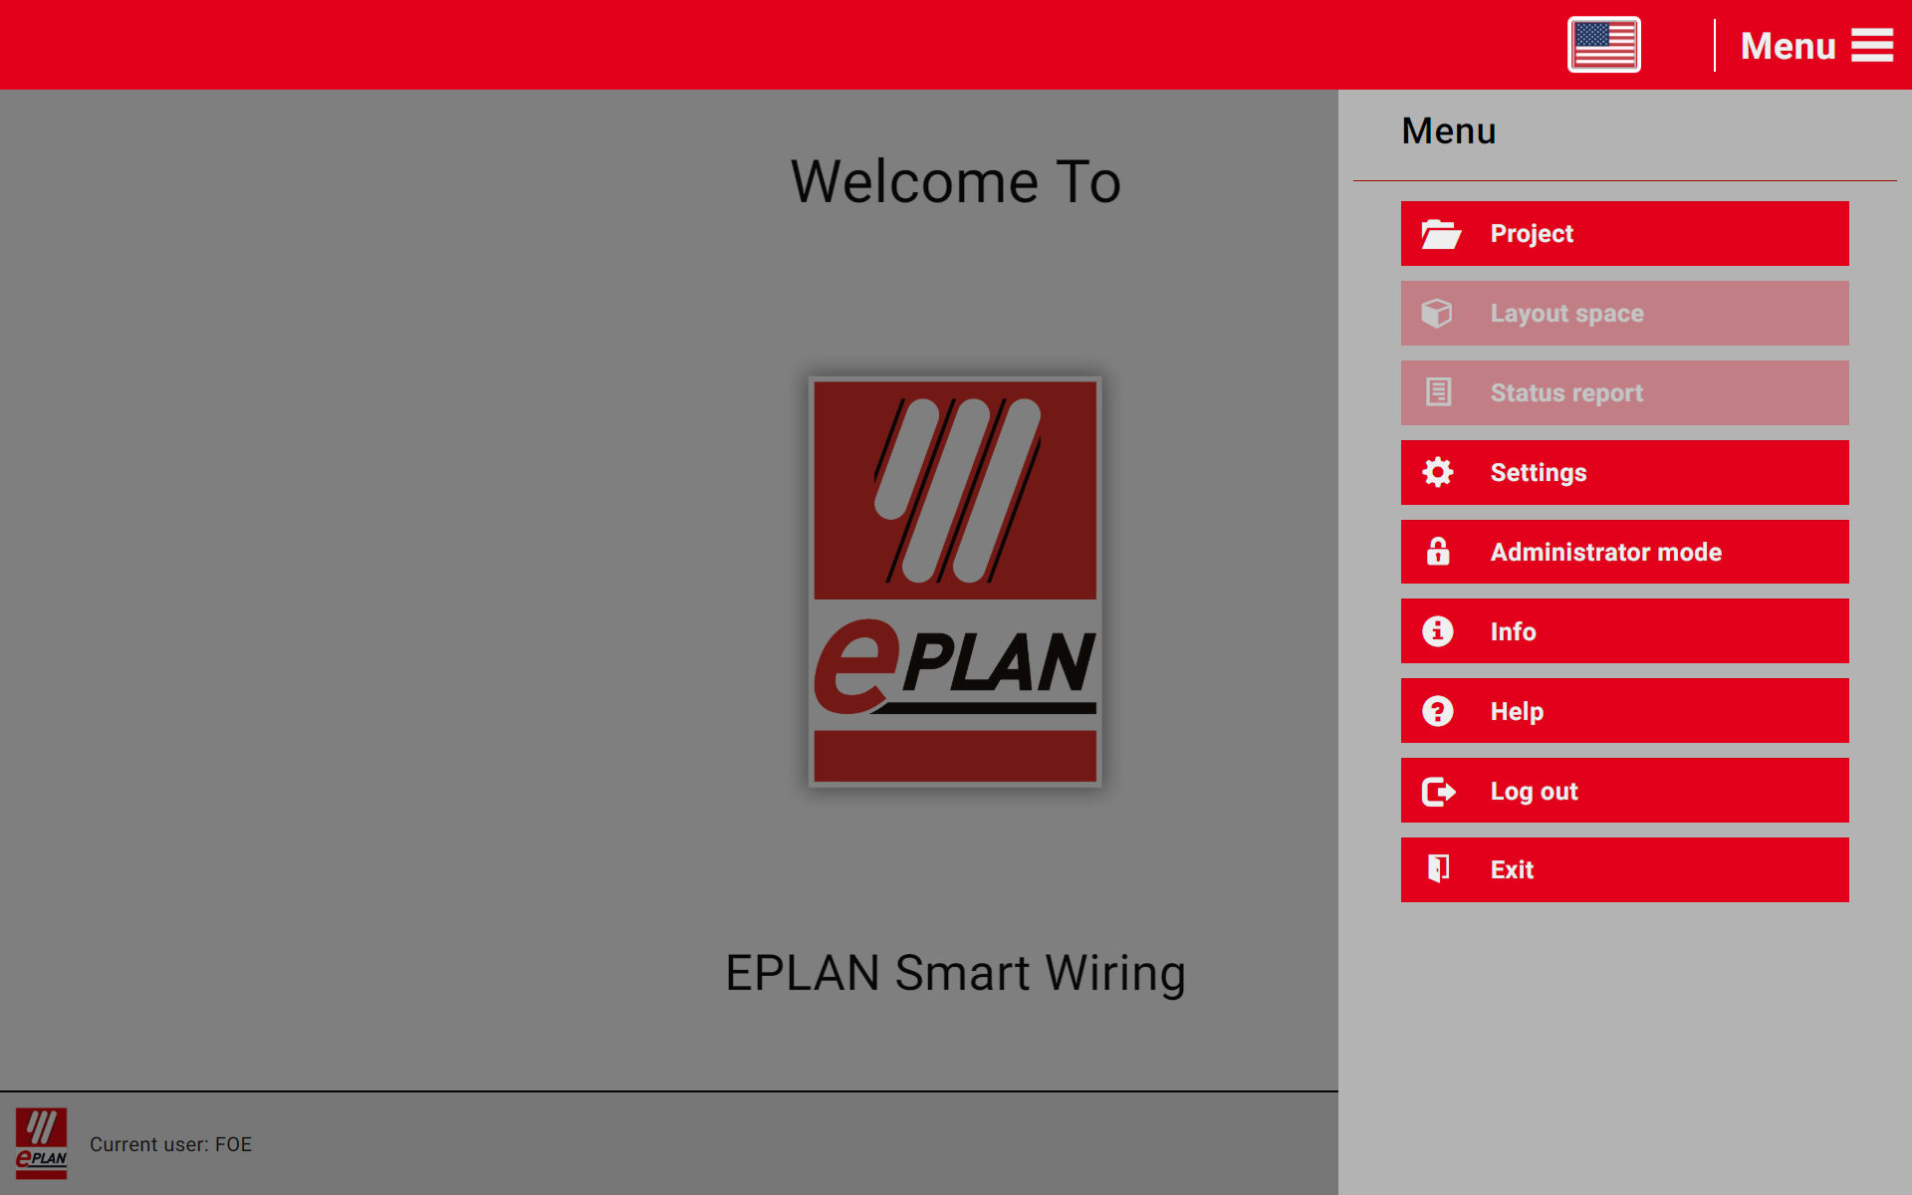Click the EPLAN logo in footer

[x=41, y=1143]
